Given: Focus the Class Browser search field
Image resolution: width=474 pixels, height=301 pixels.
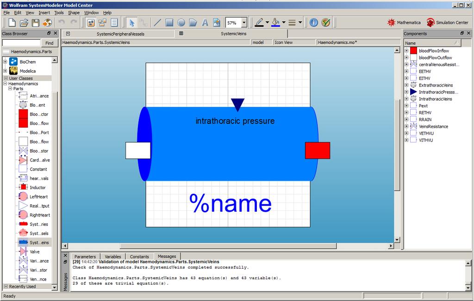Looking at the screenshot, I should [x=21, y=43].
